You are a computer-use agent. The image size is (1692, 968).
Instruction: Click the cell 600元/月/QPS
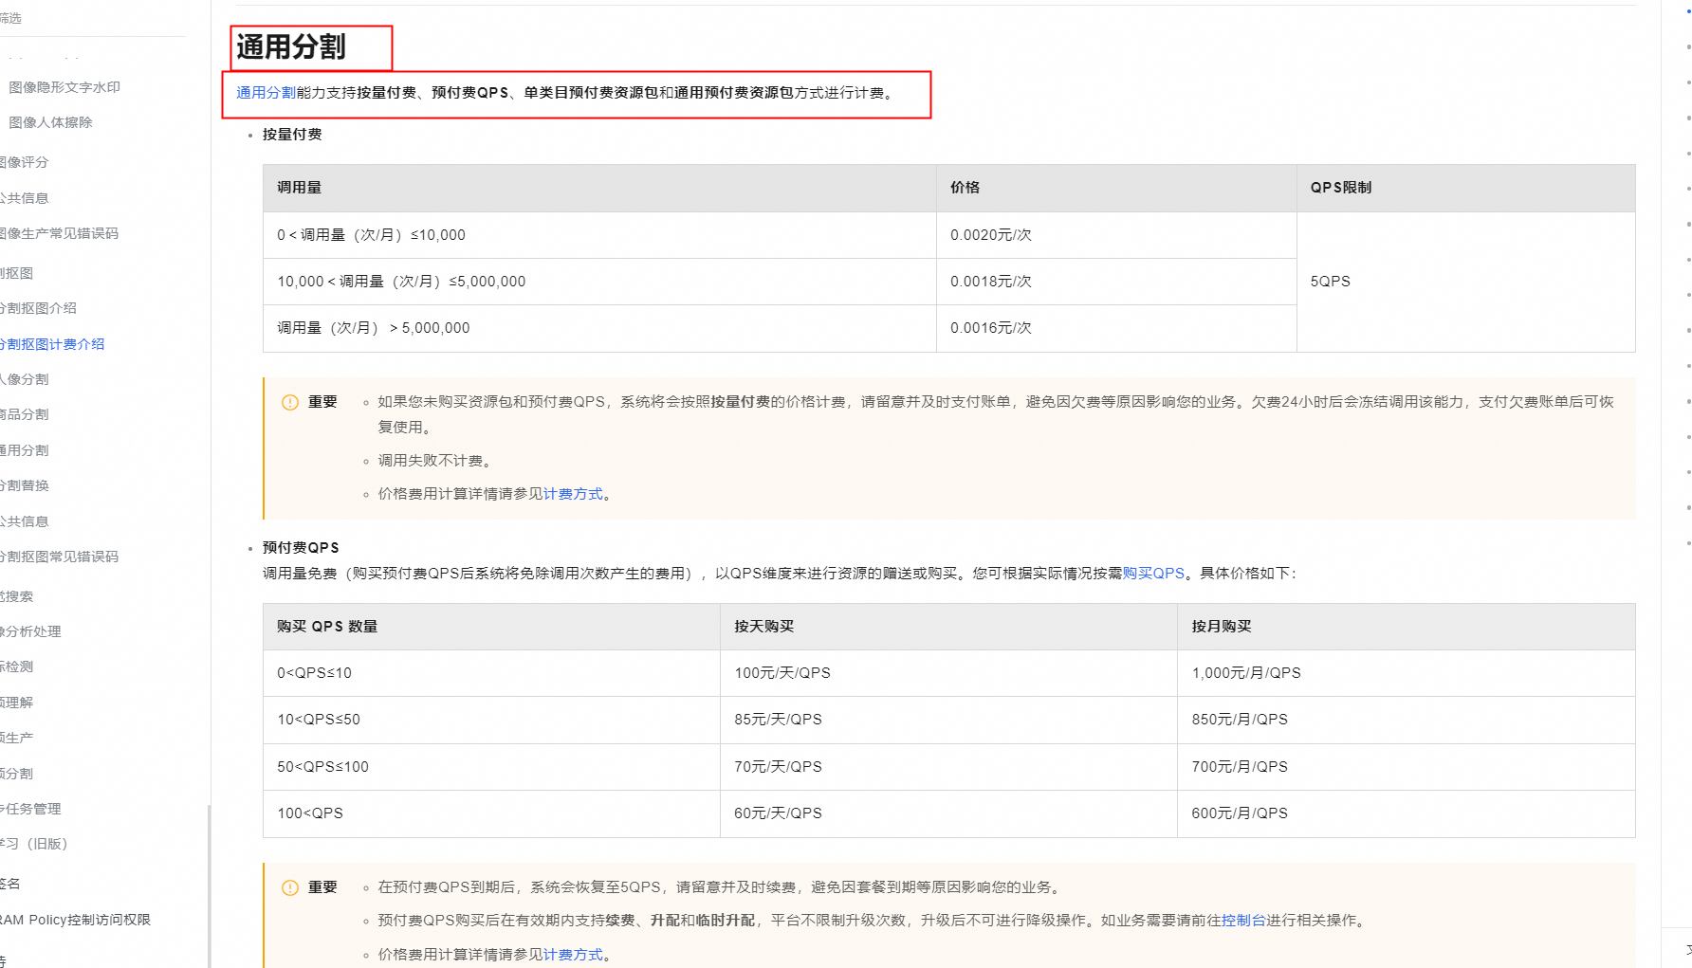(x=1407, y=813)
